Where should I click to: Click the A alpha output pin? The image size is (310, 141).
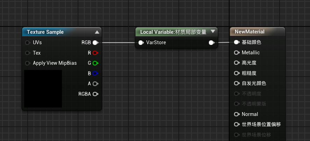click(x=96, y=84)
